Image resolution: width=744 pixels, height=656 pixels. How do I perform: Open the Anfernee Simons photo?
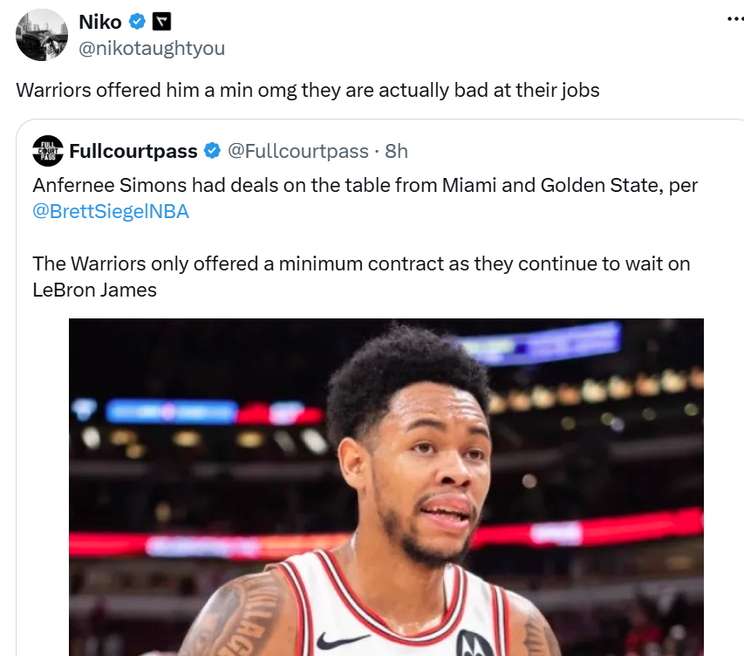[x=386, y=487]
